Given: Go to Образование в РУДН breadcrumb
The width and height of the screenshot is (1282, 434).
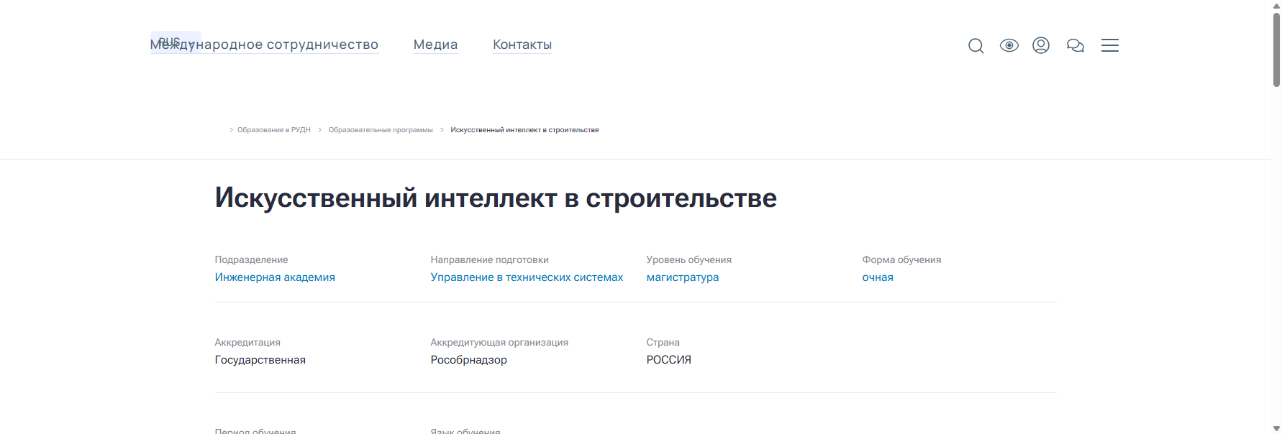Looking at the screenshot, I should coord(274,130).
